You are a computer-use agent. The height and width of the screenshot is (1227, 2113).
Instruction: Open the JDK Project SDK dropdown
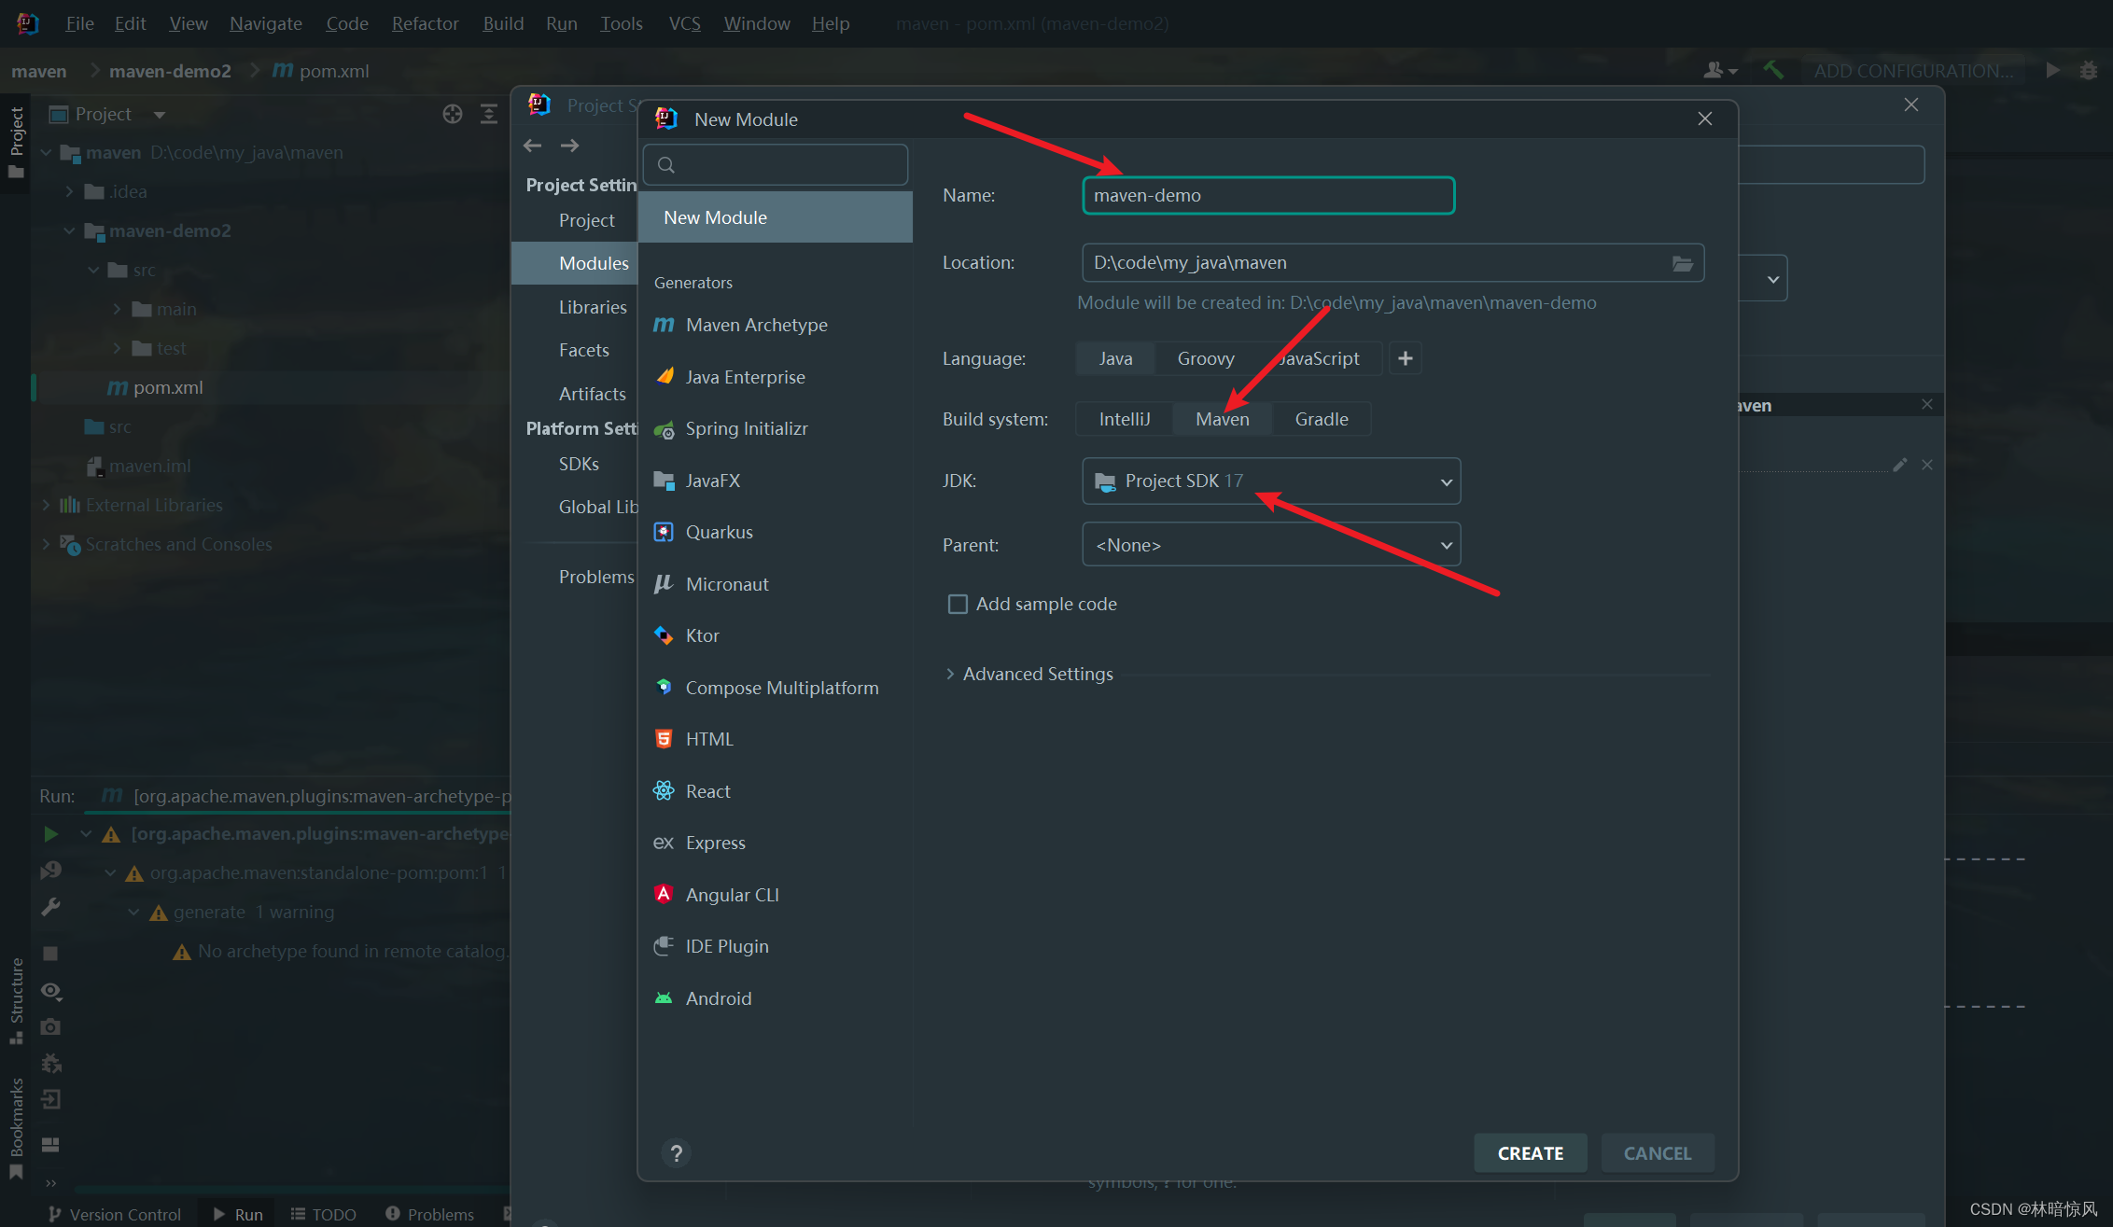1270,481
